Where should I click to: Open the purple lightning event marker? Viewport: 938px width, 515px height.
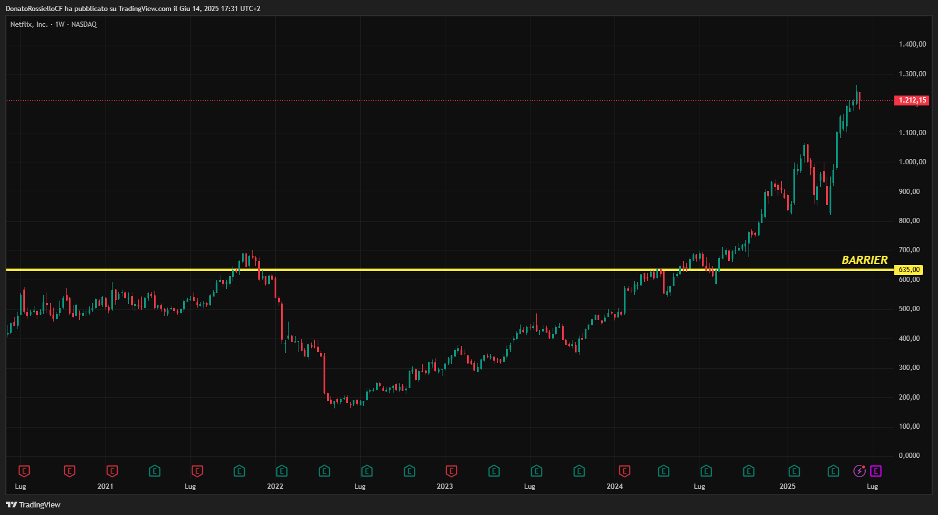859,471
